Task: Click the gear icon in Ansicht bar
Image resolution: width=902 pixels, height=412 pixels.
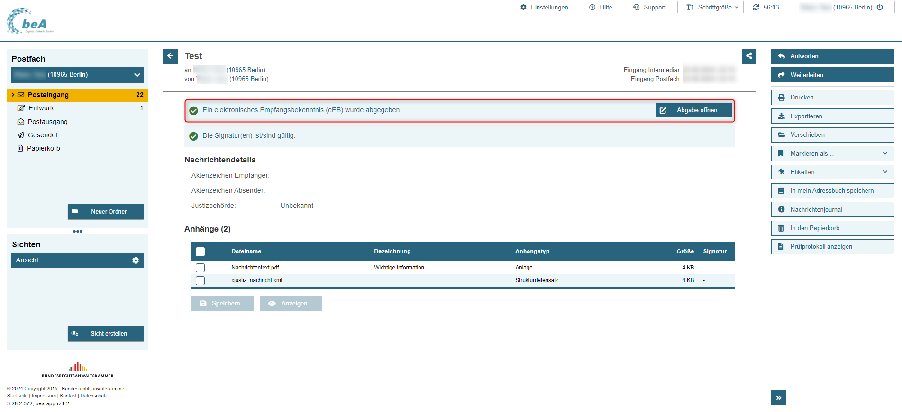Action: tap(136, 260)
